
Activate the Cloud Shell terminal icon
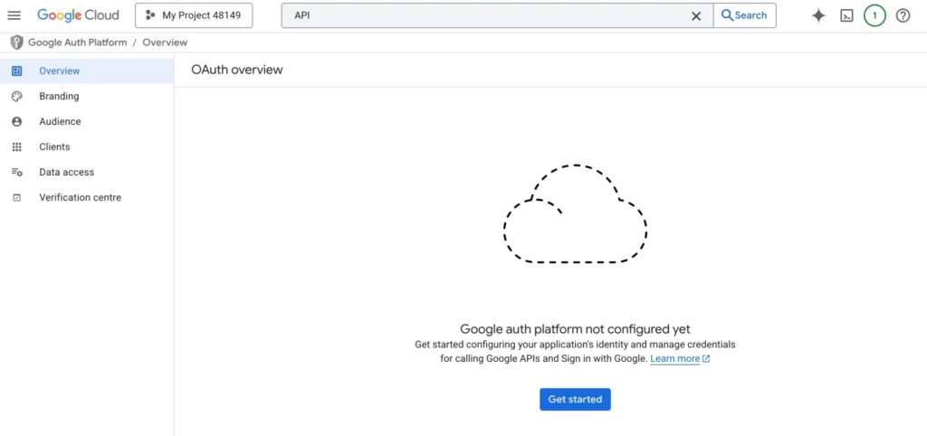point(846,16)
